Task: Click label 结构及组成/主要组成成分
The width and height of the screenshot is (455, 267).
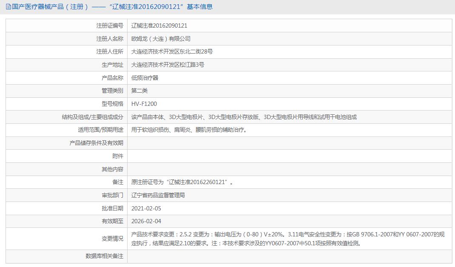Action: 93,117
